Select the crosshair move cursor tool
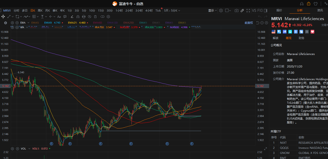Image resolution: width=328 pixels, height=159 pixels. click(x=3, y=17)
